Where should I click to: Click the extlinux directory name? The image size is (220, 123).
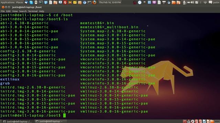[x=10, y=79]
